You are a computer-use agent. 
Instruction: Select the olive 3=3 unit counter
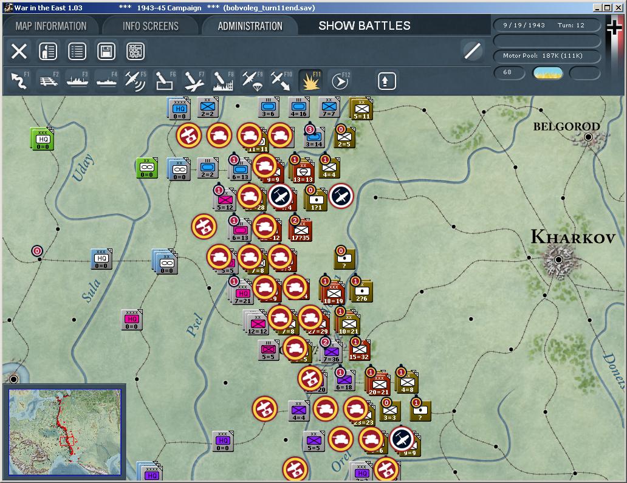pyautogui.click(x=390, y=411)
